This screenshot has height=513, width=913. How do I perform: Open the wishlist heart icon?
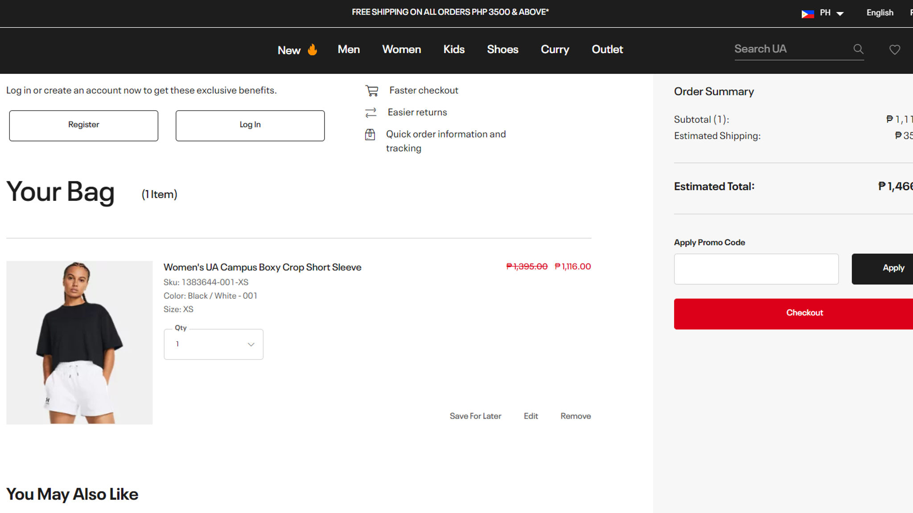(x=895, y=49)
